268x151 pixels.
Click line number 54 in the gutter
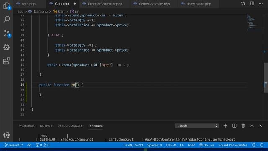click(x=22, y=109)
